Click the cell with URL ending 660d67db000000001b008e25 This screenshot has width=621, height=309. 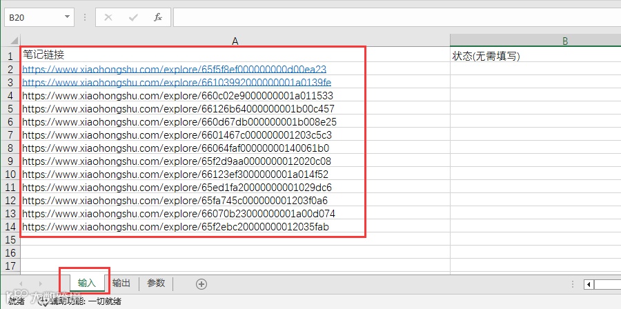coord(235,122)
